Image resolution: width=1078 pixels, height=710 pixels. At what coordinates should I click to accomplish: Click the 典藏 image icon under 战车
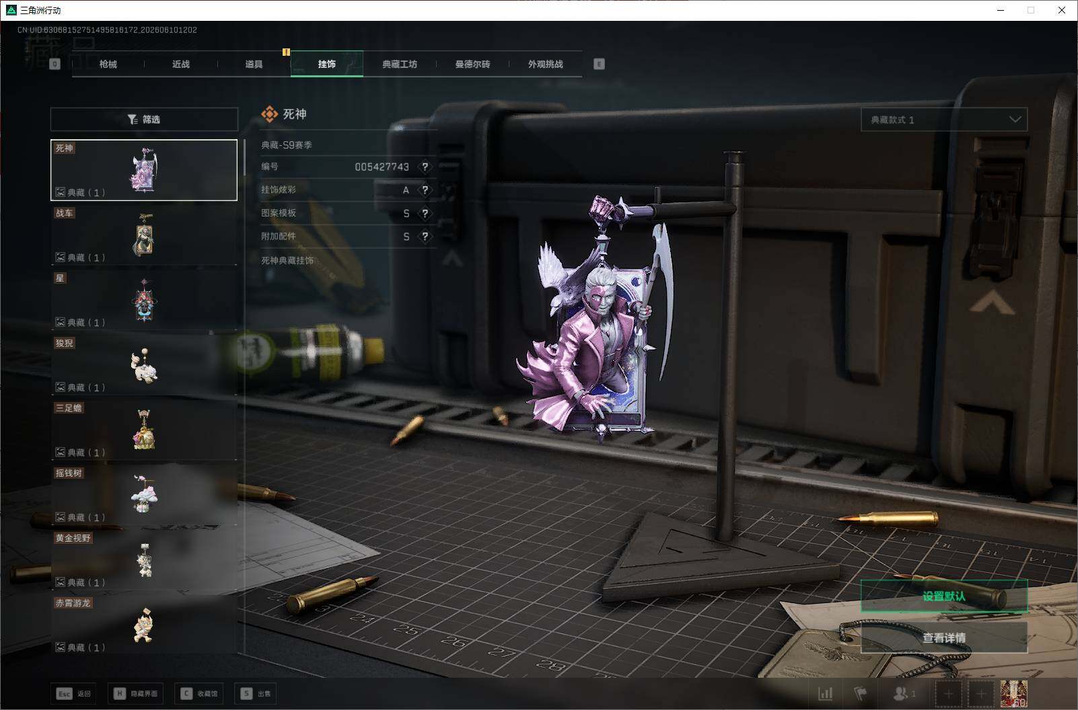pyautogui.click(x=61, y=258)
